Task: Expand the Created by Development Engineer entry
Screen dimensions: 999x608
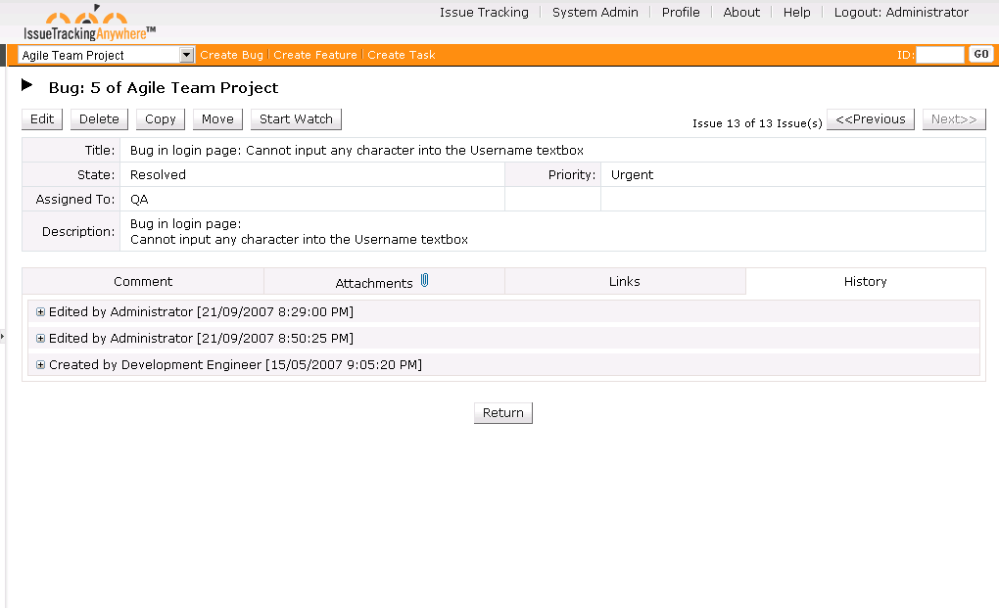Action: point(40,364)
